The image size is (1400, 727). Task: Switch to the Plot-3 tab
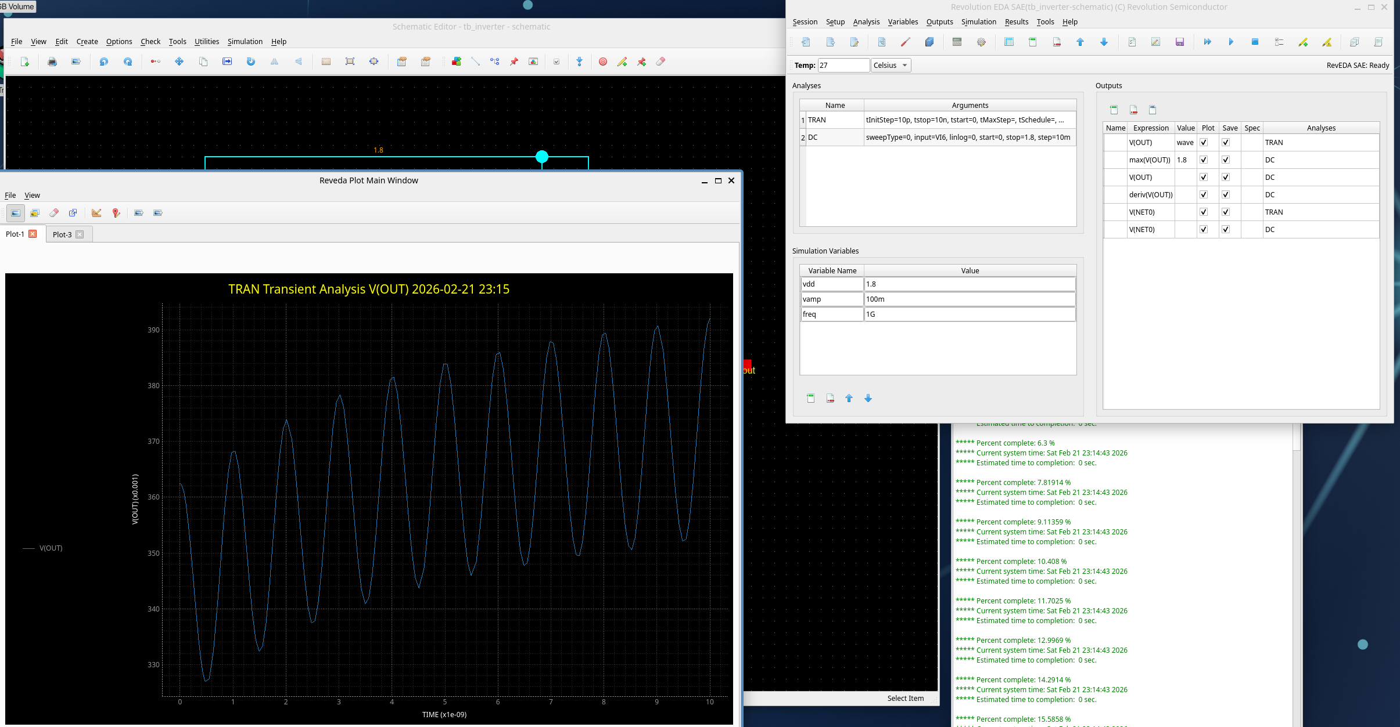pyautogui.click(x=62, y=234)
